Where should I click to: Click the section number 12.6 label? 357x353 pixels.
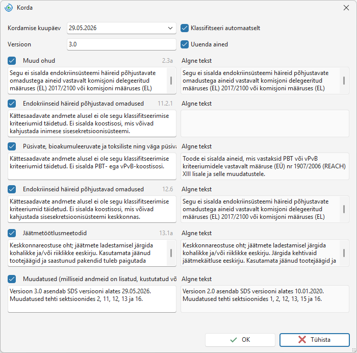pos(168,189)
